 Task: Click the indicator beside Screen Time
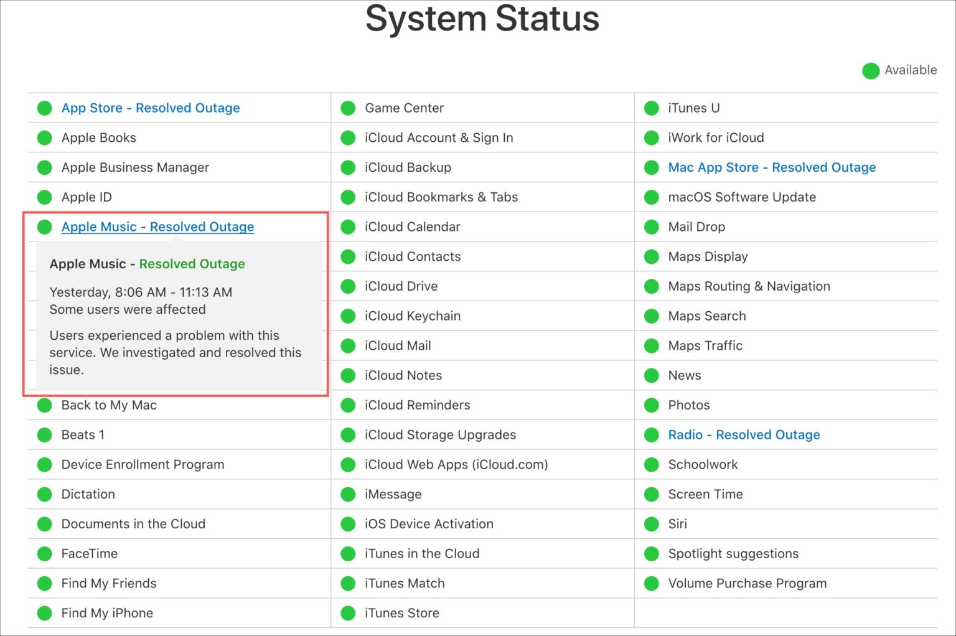[651, 493]
